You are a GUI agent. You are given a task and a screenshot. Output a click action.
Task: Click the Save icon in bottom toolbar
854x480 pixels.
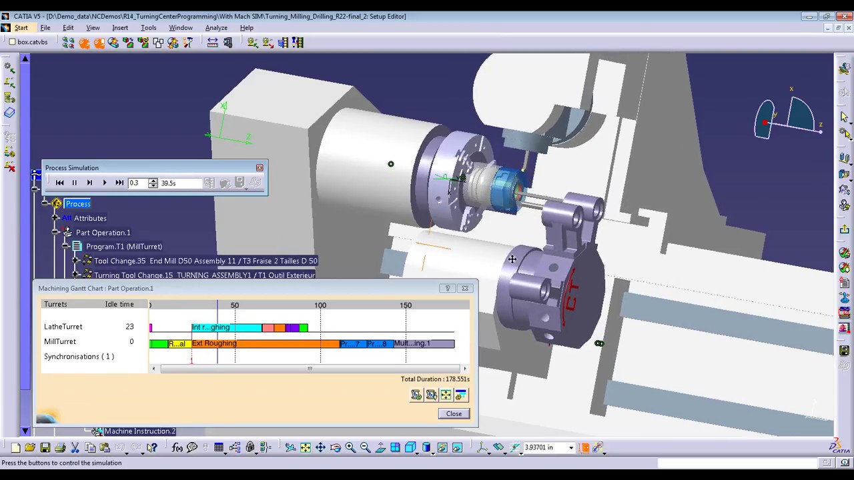click(x=45, y=447)
